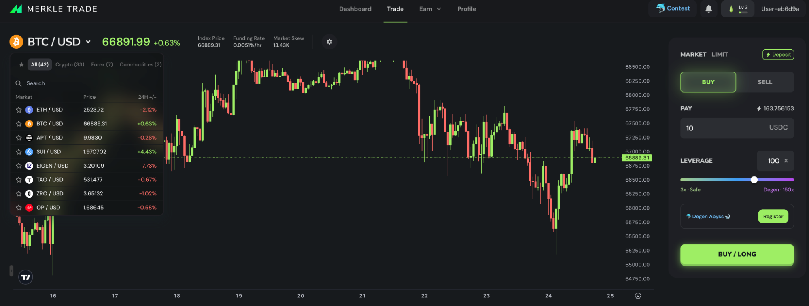This screenshot has height=306, width=809.
Task: Click the Ethereum coin icon in ETH / USD row
Action: (29, 110)
